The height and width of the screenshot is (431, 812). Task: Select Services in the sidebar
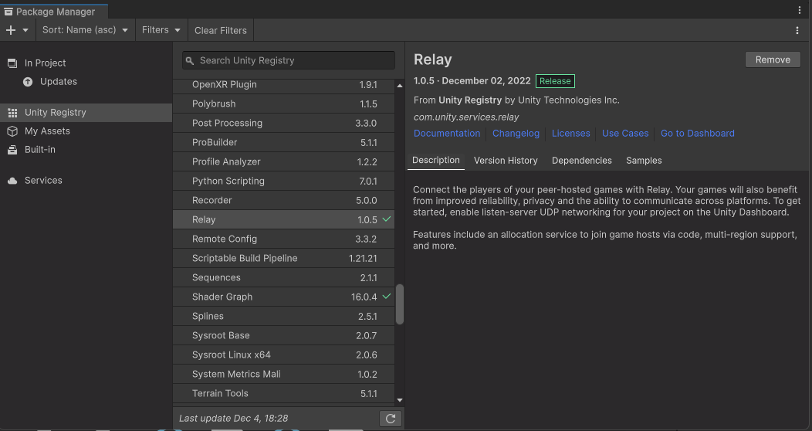click(x=86, y=180)
